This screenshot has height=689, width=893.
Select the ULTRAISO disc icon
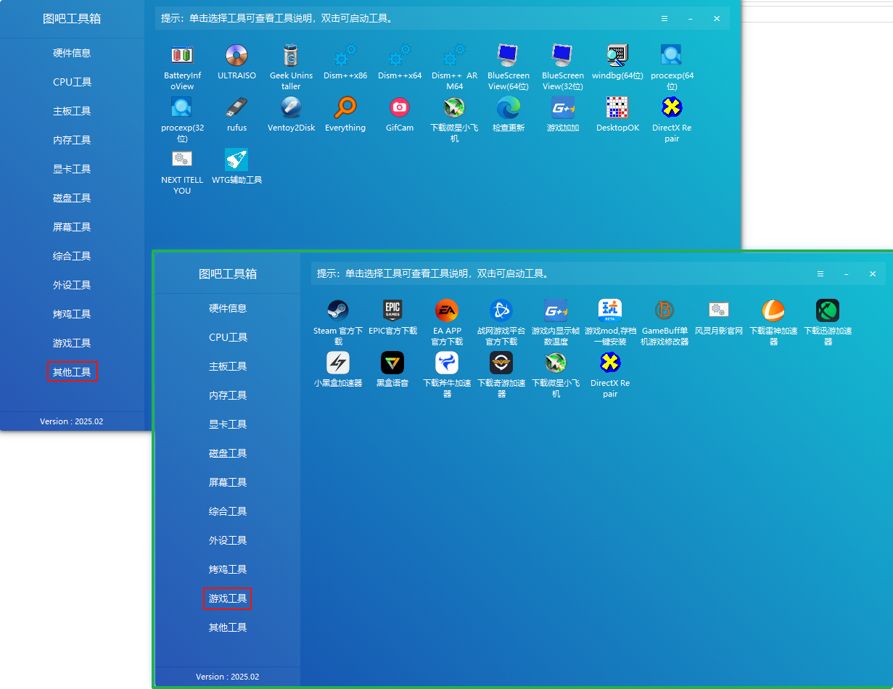pyautogui.click(x=236, y=55)
